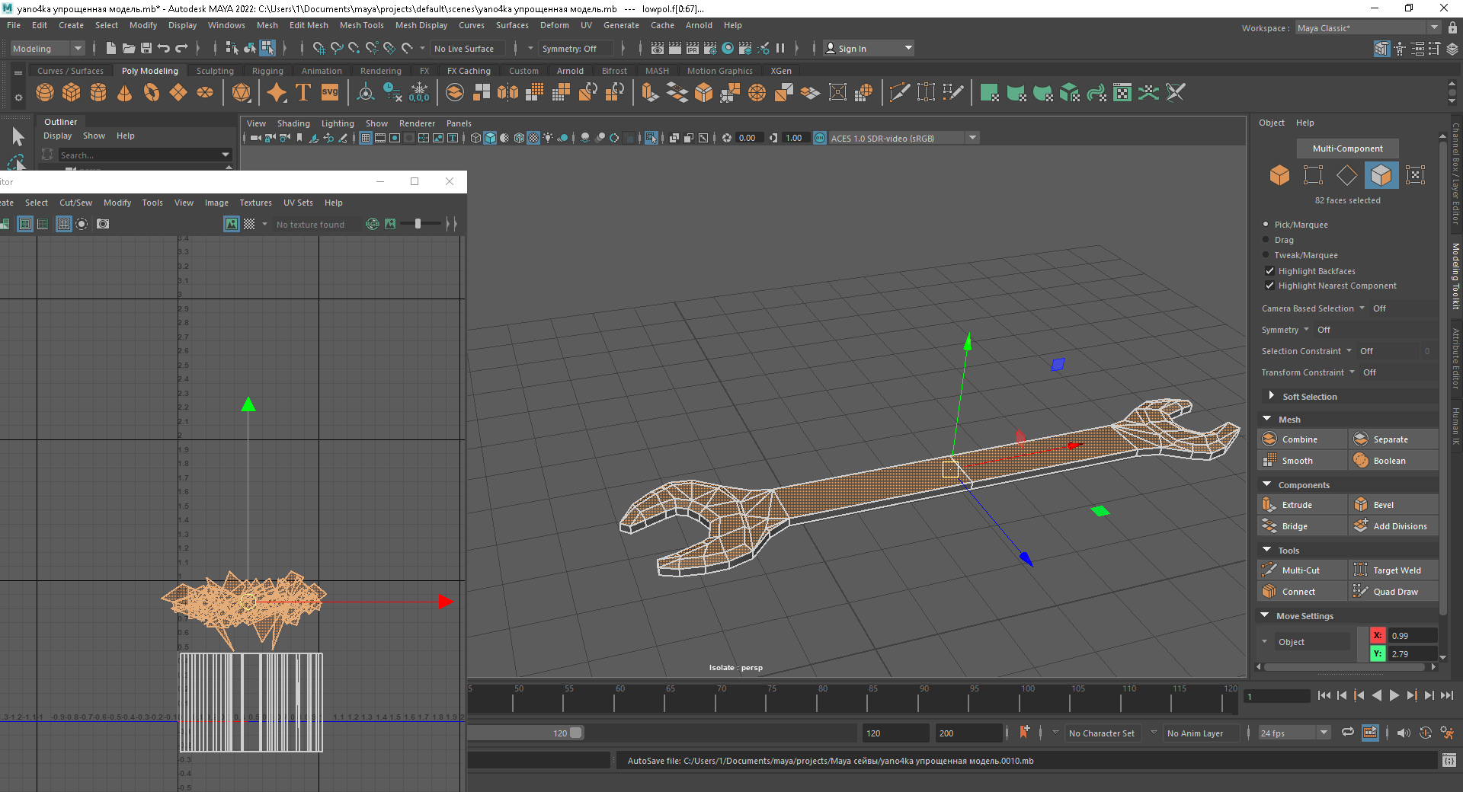Click the Combine icon in Mesh section
Image resolution: width=1463 pixels, height=792 pixels.
click(x=1269, y=439)
